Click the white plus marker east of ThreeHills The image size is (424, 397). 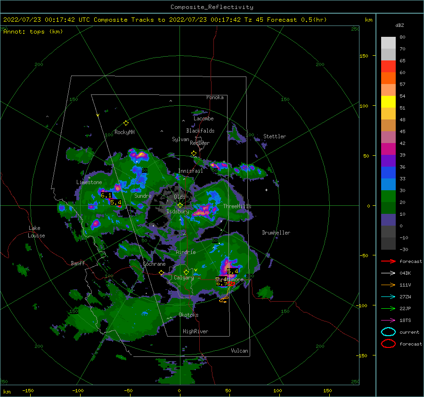[266, 190]
